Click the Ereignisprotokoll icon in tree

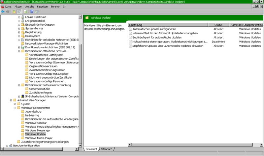22,21
